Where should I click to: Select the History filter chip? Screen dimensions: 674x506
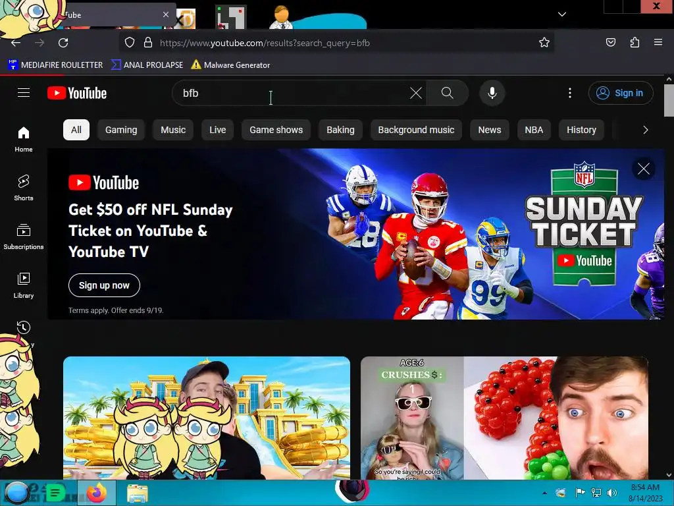click(581, 130)
